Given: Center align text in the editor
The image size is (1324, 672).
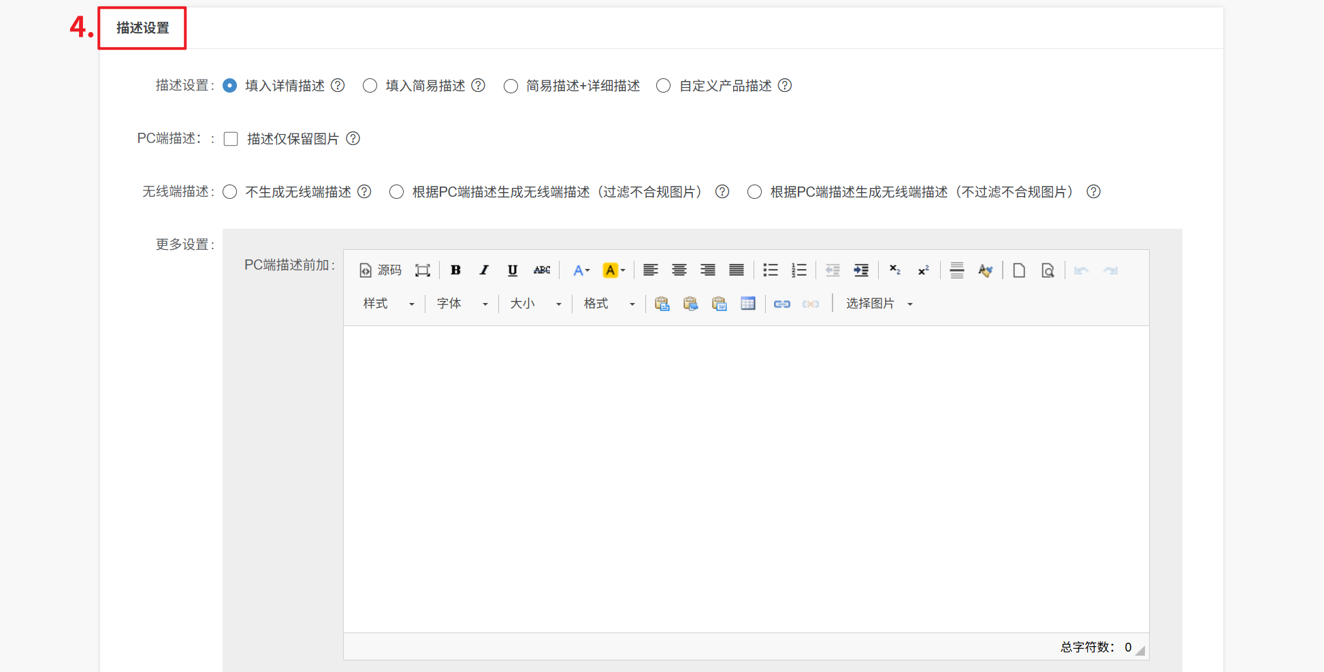Looking at the screenshot, I should tap(679, 270).
